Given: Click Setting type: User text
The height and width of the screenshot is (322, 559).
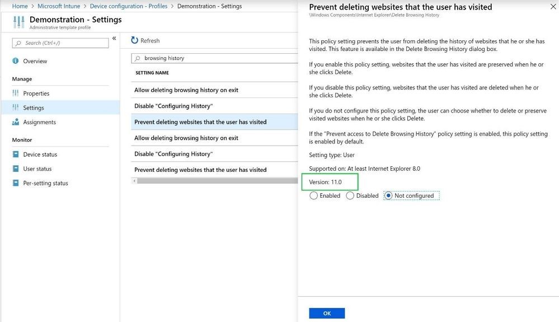Looking at the screenshot, I should click(332, 155).
